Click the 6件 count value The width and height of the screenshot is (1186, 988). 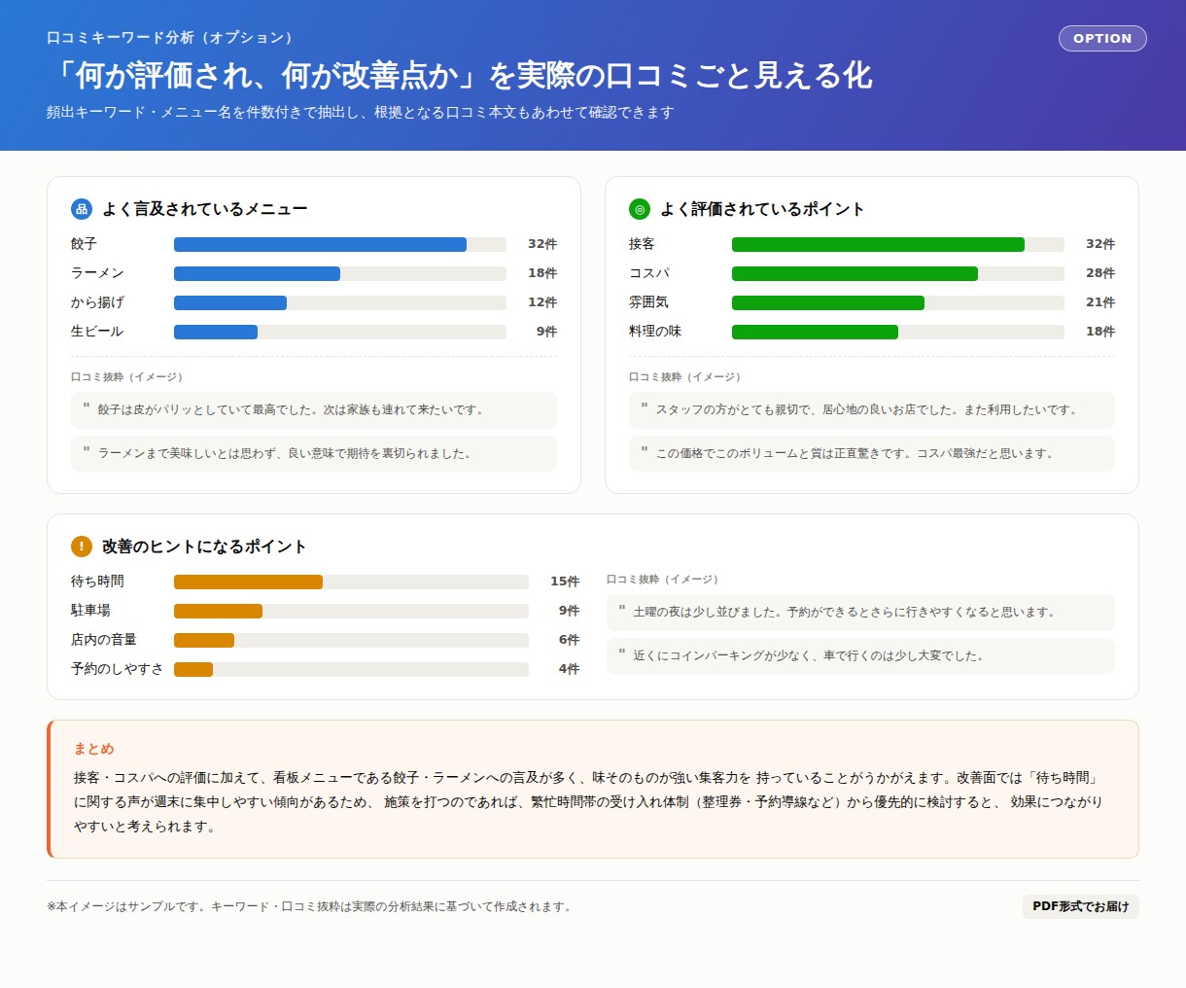pos(569,640)
